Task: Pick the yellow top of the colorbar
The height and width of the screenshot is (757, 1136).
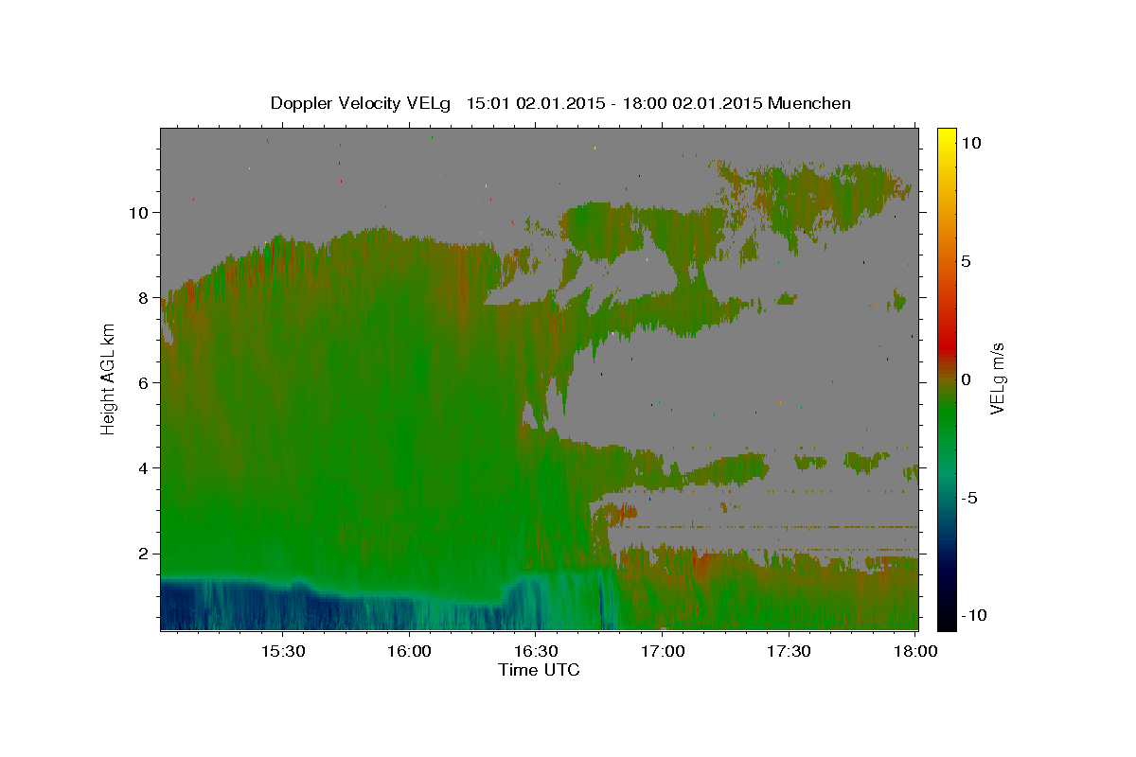Action: pyautogui.click(x=946, y=137)
